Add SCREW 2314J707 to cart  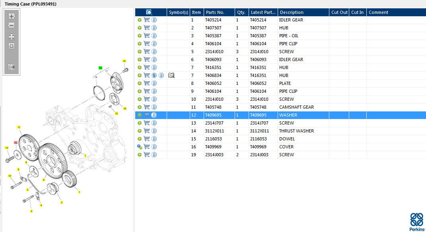coord(147,123)
